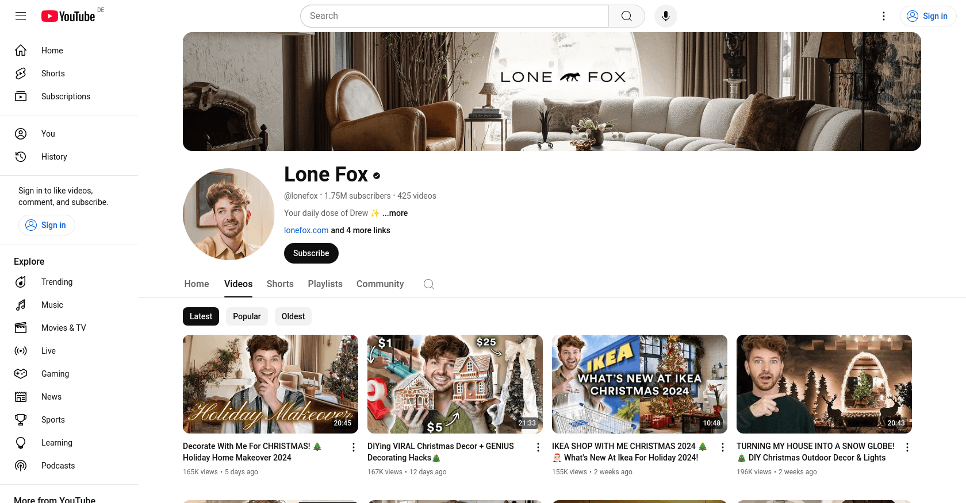Open options menu for IKEA video
The width and height of the screenshot is (966, 503).
tap(723, 447)
